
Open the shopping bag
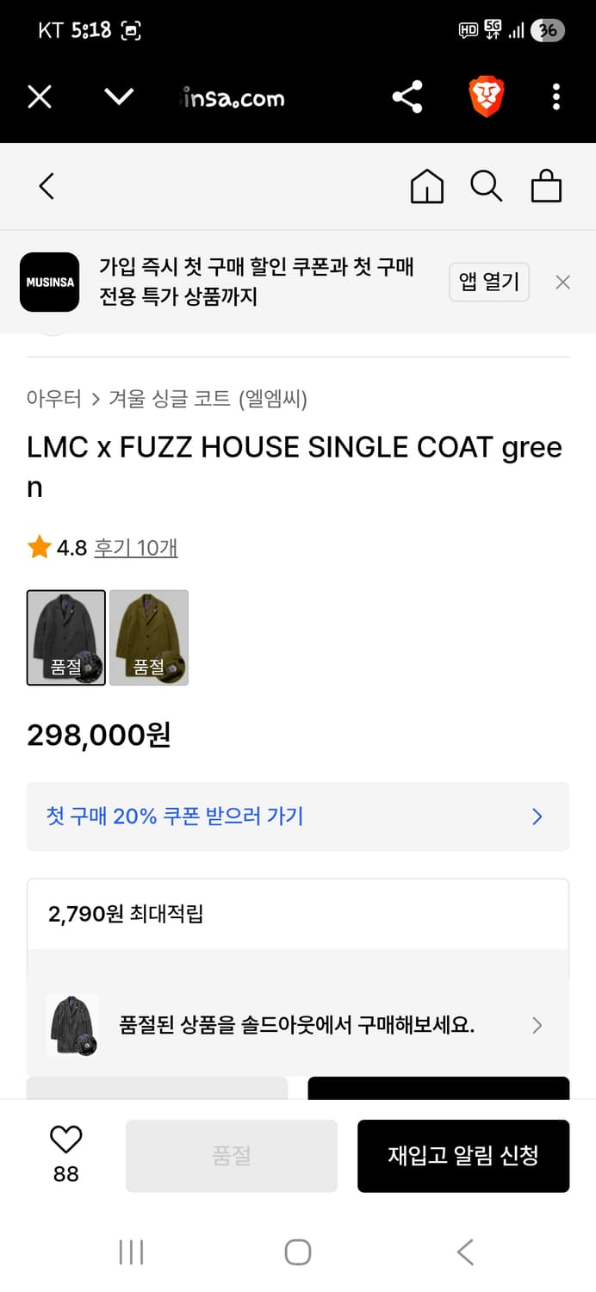[546, 185]
